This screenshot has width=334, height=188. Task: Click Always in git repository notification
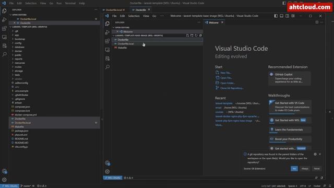click(305, 169)
